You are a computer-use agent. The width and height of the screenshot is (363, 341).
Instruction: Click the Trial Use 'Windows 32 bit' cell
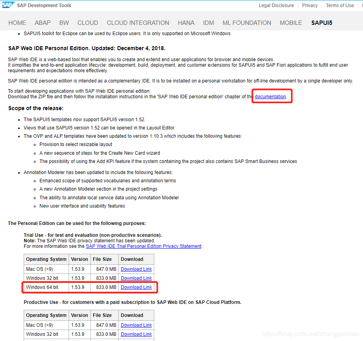click(46, 278)
